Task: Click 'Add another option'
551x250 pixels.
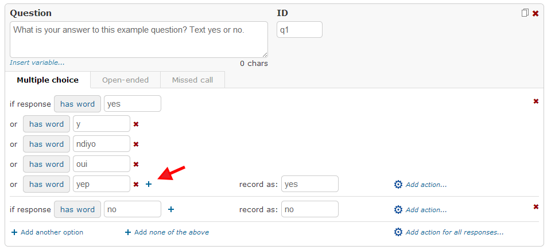Action: click(x=48, y=232)
